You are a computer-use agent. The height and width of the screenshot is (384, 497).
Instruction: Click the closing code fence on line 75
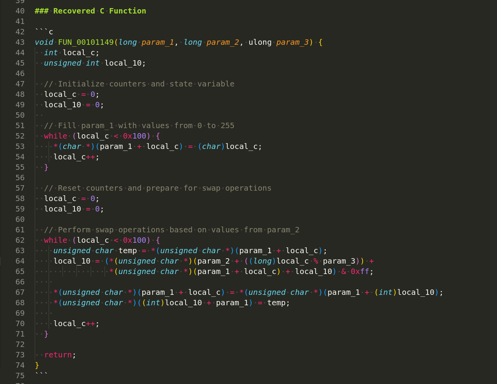42,376
